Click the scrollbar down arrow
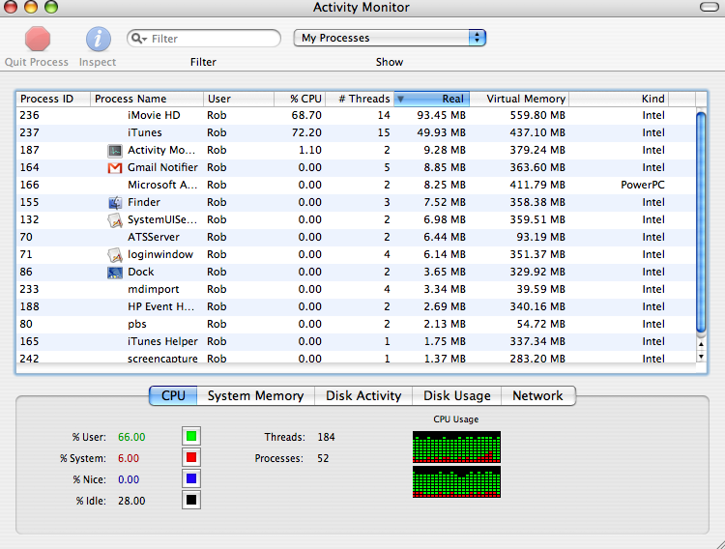 coord(701,357)
